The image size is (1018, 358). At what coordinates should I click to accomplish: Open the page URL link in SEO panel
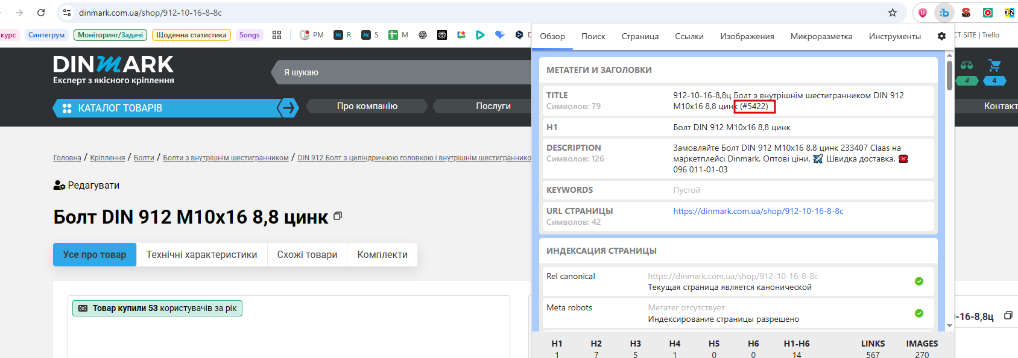(758, 211)
